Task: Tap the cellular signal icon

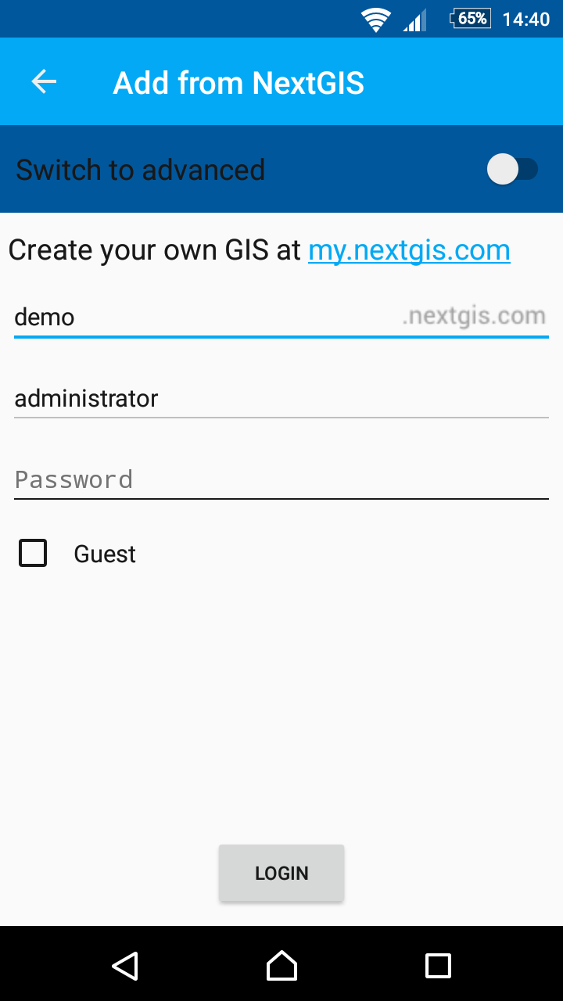Action: (x=414, y=19)
